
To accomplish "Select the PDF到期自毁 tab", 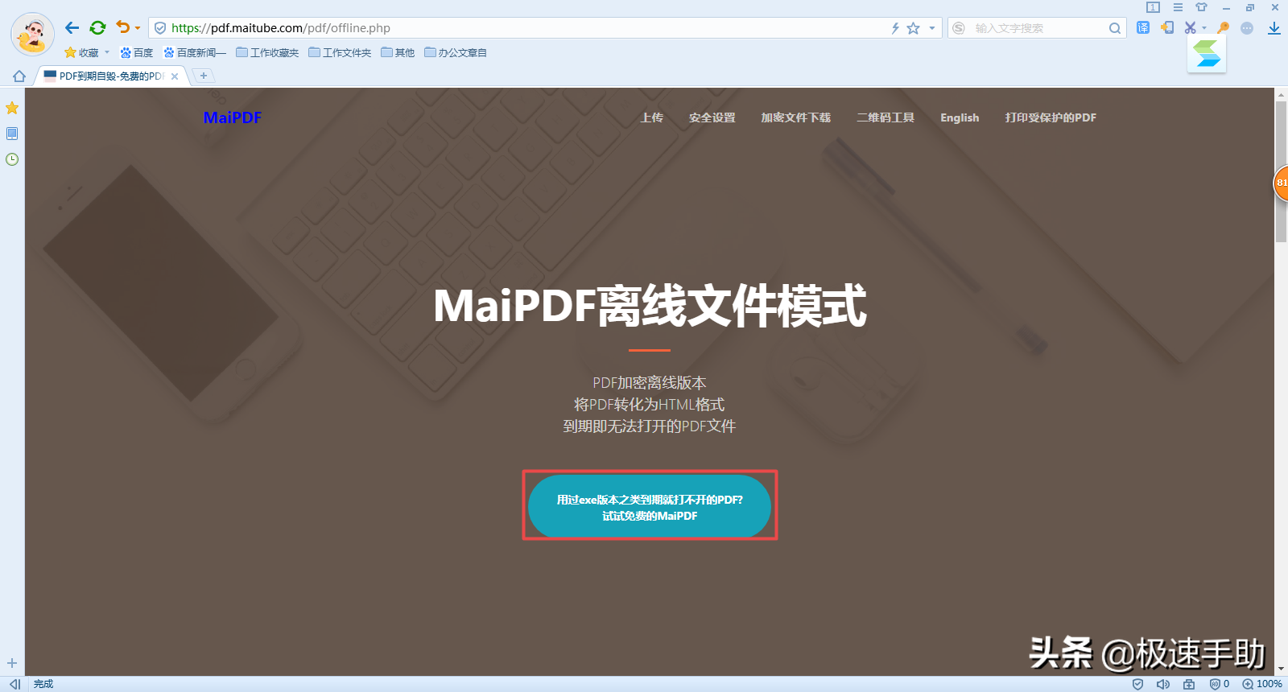I will 111,76.
